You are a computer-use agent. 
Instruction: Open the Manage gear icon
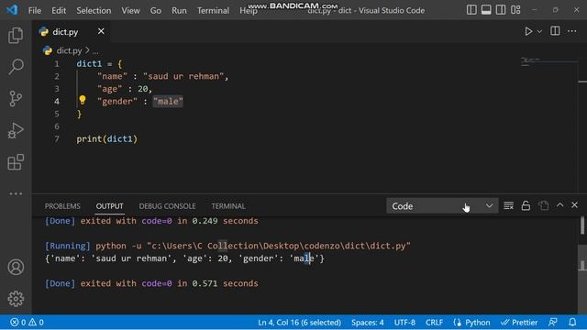pos(16,299)
